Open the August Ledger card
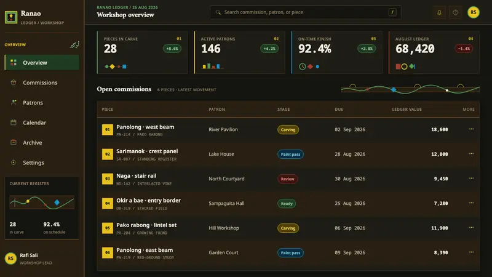492x277 pixels. tap(434, 52)
